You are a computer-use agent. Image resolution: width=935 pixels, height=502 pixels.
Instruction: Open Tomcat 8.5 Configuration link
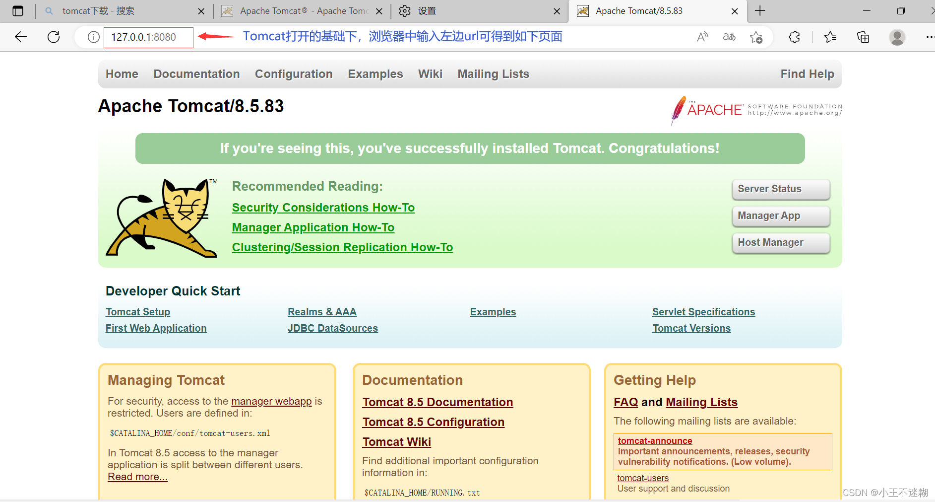pyautogui.click(x=434, y=422)
